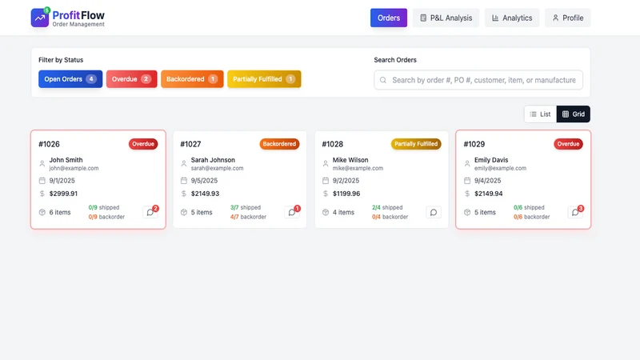
Task: Click the search magnifier icon
Action: [x=383, y=80]
